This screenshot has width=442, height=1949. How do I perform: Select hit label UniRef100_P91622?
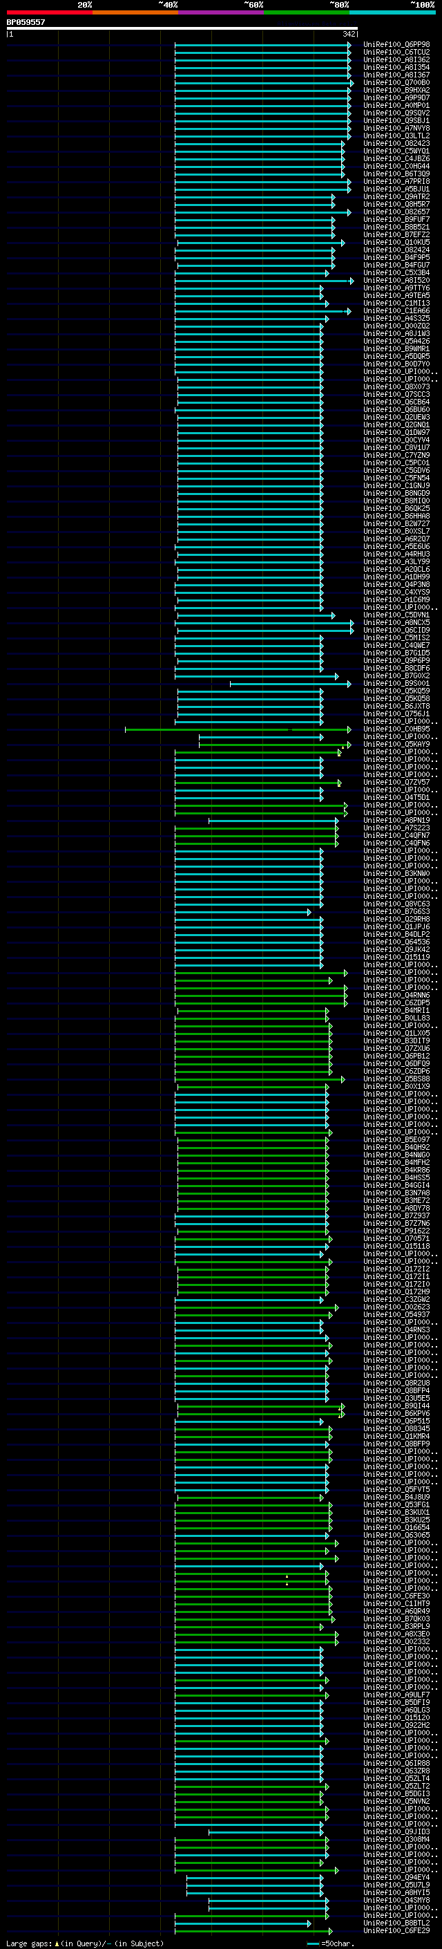[396, 1231]
